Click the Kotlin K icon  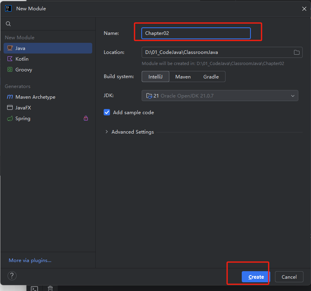coord(10,59)
